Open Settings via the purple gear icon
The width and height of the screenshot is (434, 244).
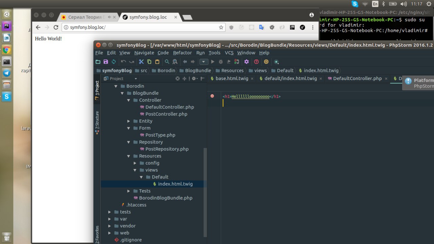pyautogui.click(x=246, y=62)
